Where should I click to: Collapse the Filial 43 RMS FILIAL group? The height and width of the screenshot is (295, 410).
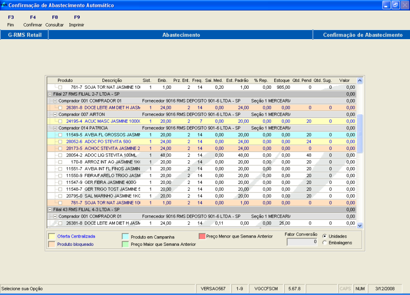(x=50, y=209)
